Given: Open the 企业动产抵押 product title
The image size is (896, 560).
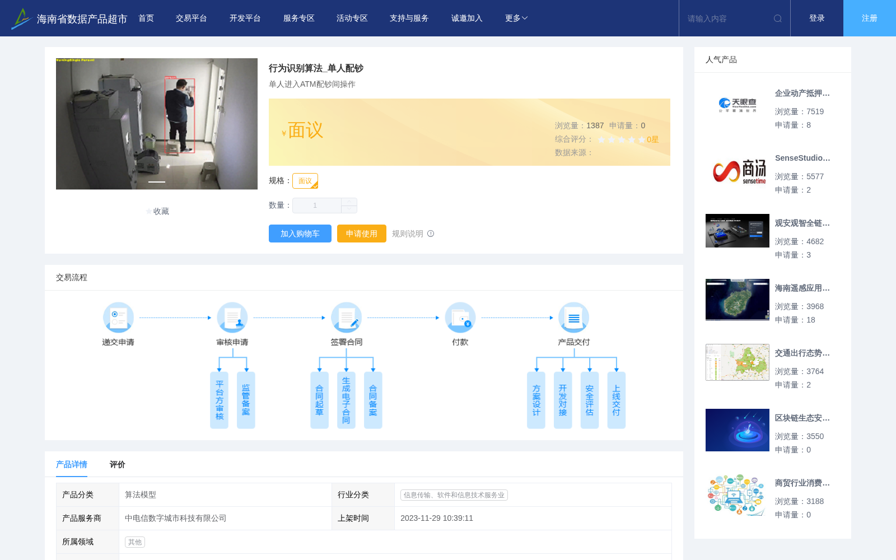Looking at the screenshot, I should tap(802, 93).
